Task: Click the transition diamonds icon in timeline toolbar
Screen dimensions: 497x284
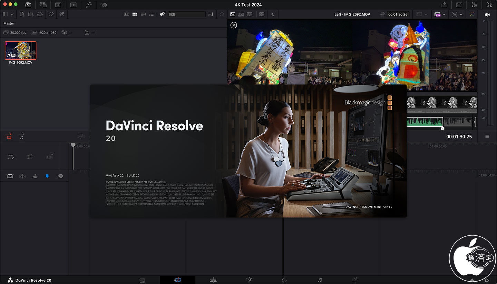Action: click(x=60, y=176)
